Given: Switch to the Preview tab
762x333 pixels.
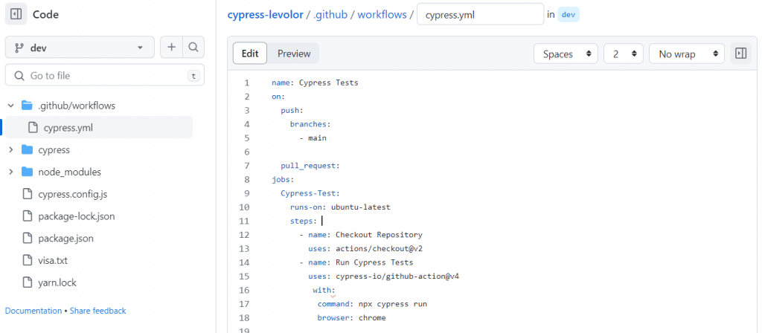Looking at the screenshot, I should click(x=294, y=54).
